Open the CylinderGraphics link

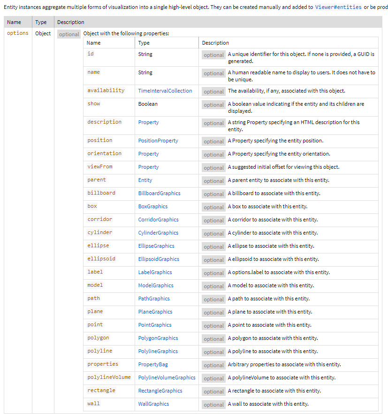158,233
